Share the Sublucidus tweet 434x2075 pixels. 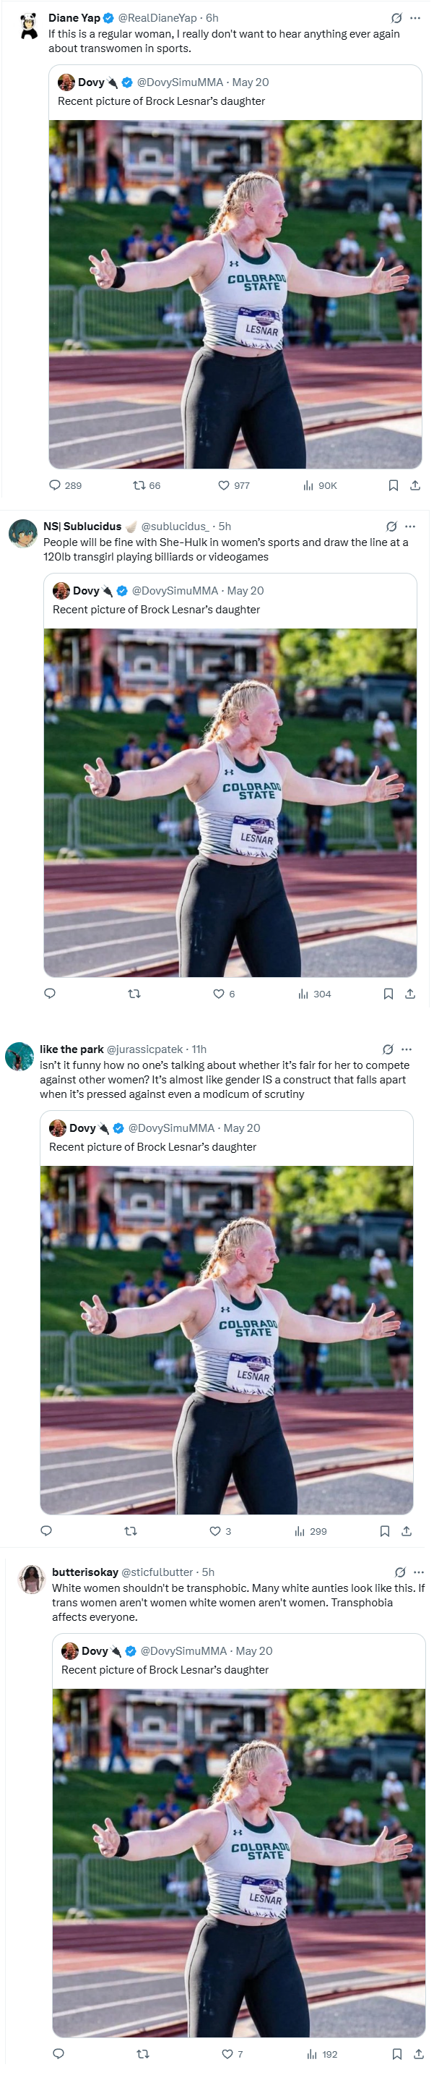click(410, 994)
